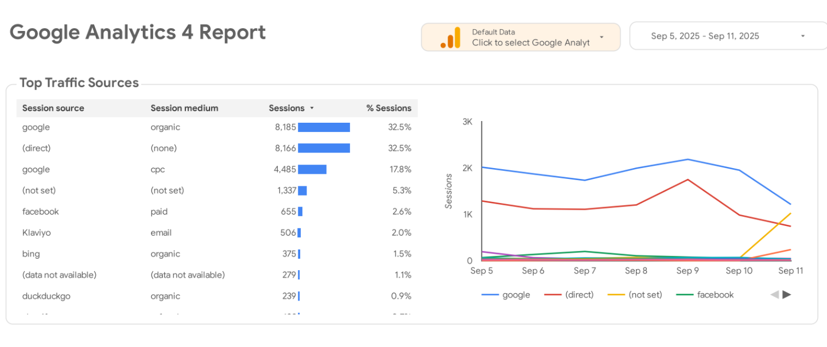Click the Google Analytics bar-chart logo icon

click(452, 36)
